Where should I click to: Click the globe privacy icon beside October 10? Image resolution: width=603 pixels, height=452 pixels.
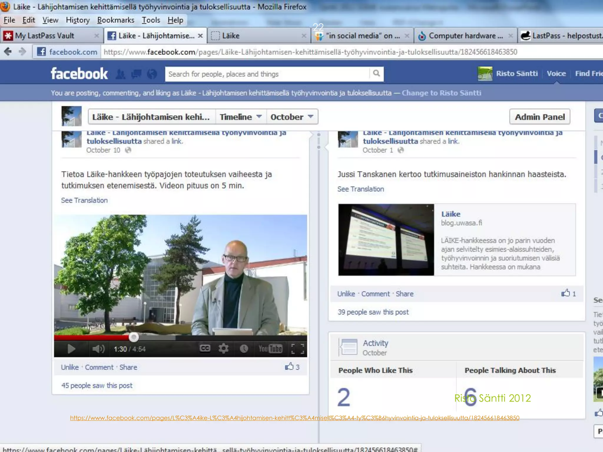[128, 150]
